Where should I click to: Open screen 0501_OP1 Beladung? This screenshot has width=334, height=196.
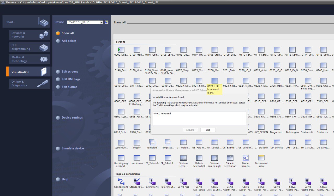pos(308,81)
